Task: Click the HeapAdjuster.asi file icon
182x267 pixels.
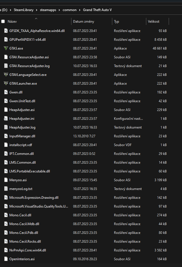Action: [x=6, y=110]
